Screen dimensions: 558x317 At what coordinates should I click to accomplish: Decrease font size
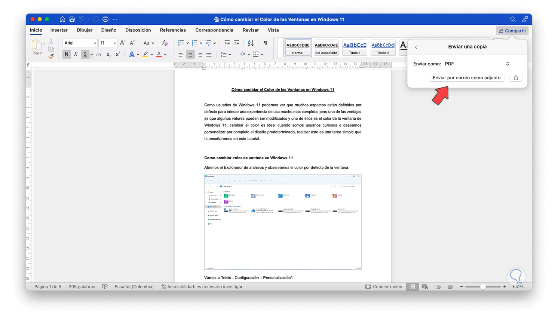132,43
